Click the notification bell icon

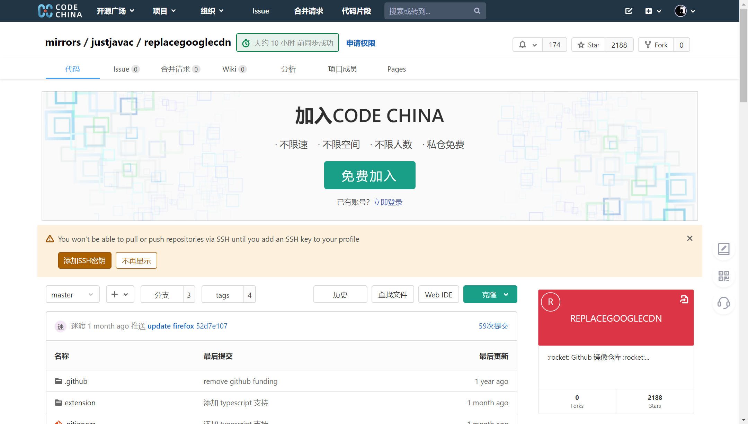pos(523,45)
